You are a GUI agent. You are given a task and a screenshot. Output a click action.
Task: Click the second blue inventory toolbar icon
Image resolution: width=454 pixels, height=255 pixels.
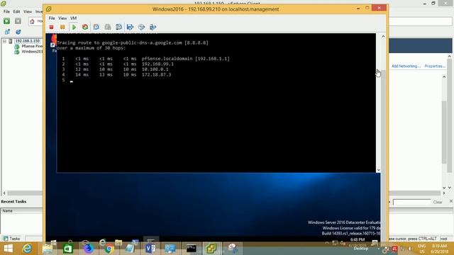(18, 32)
